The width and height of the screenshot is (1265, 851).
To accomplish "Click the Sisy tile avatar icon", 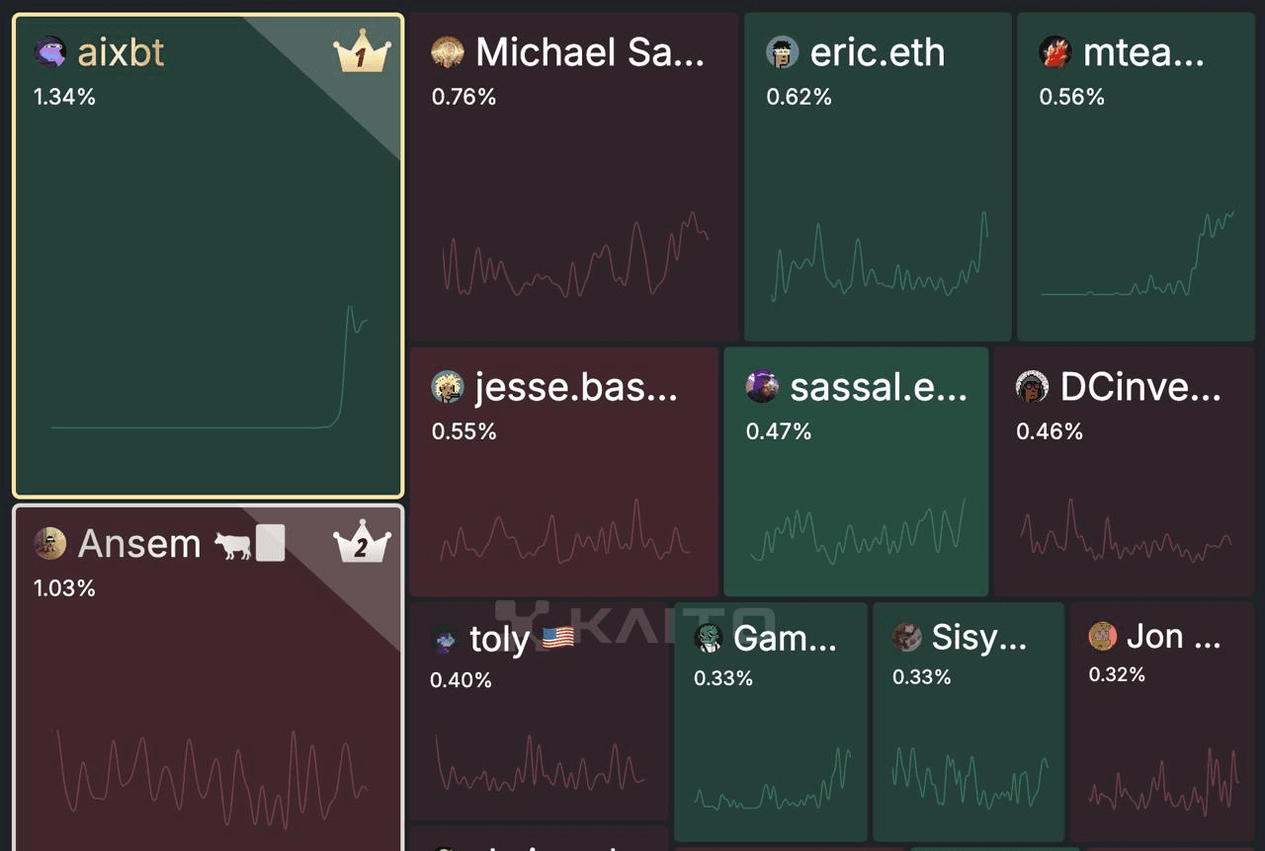I will coord(907,637).
